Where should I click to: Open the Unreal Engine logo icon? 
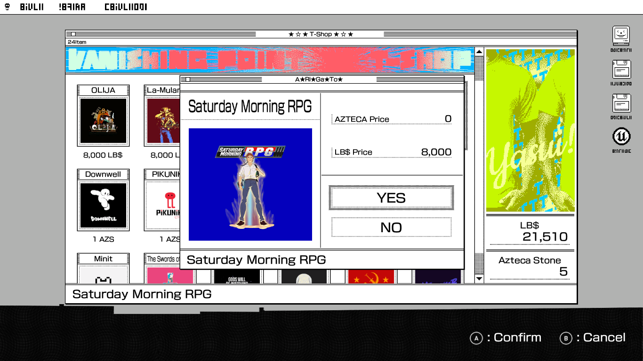(x=621, y=137)
